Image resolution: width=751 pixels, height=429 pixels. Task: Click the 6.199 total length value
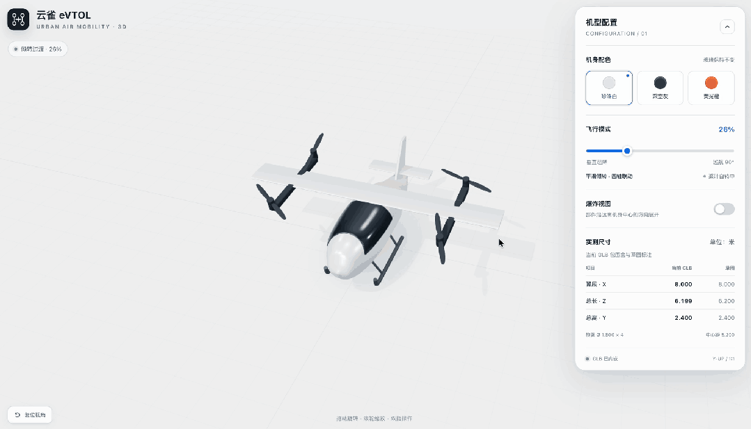[x=683, y=301]
